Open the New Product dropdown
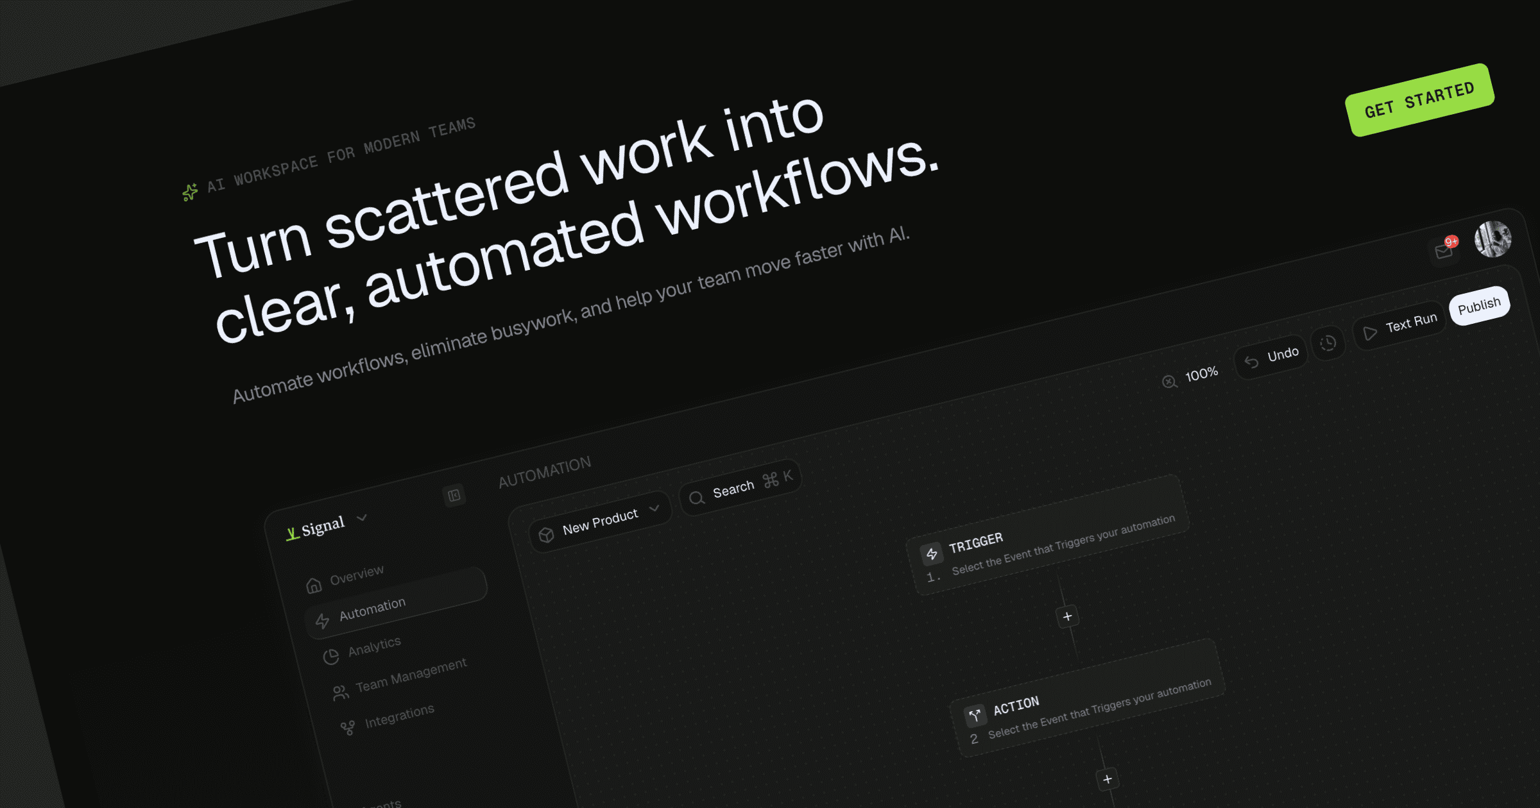 click(x=599, y=523)
